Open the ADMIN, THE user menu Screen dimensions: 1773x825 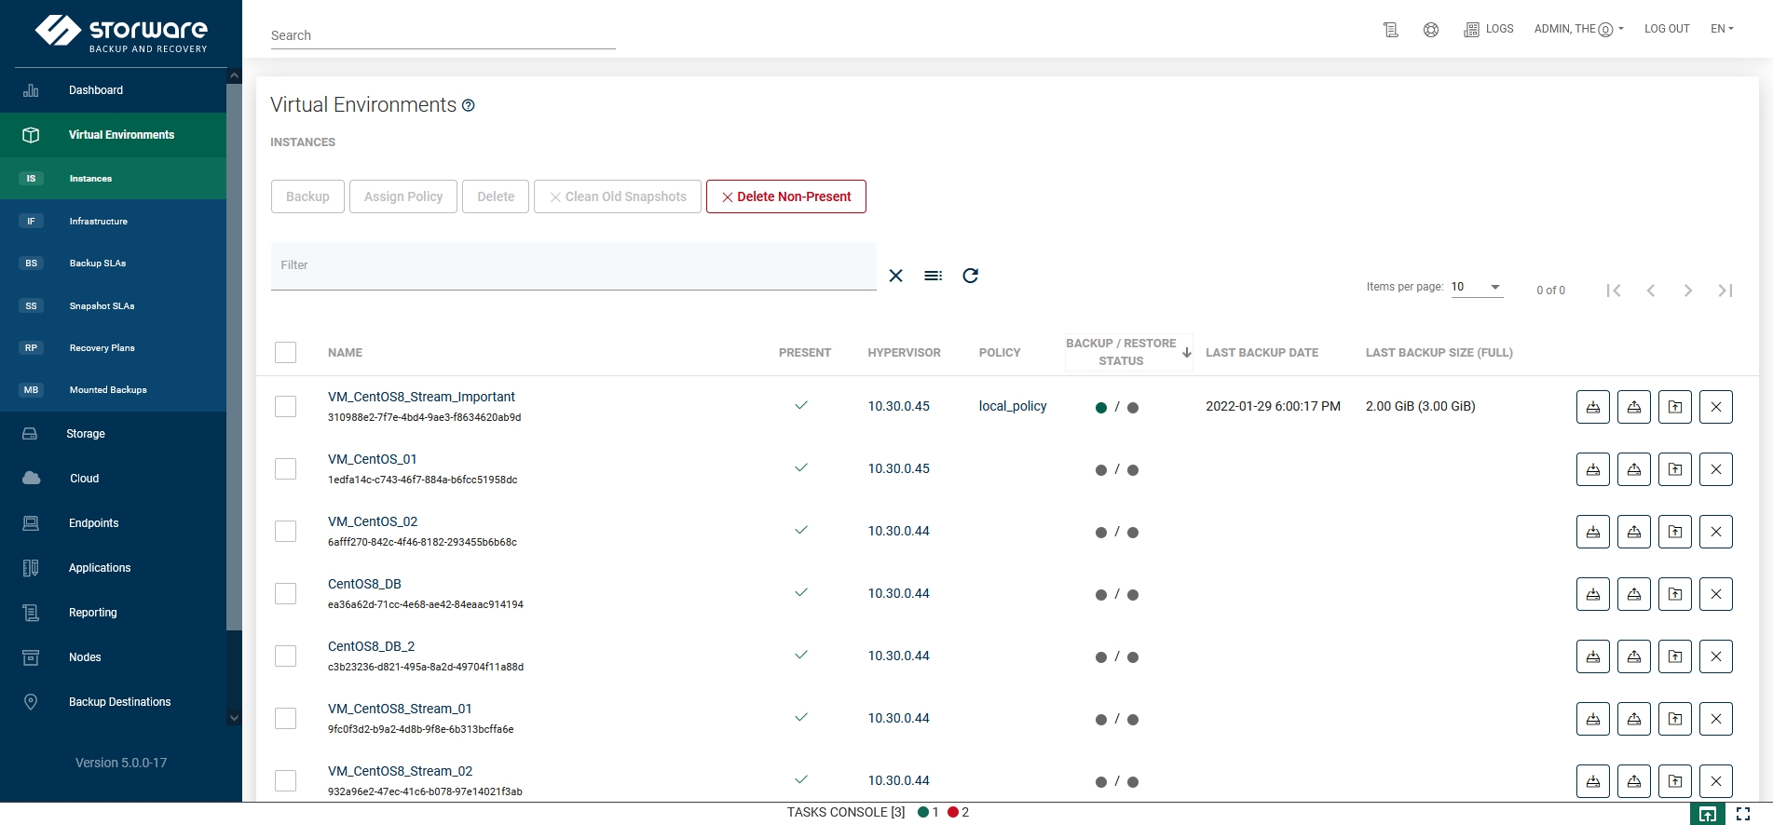(x=1578, y=29)
